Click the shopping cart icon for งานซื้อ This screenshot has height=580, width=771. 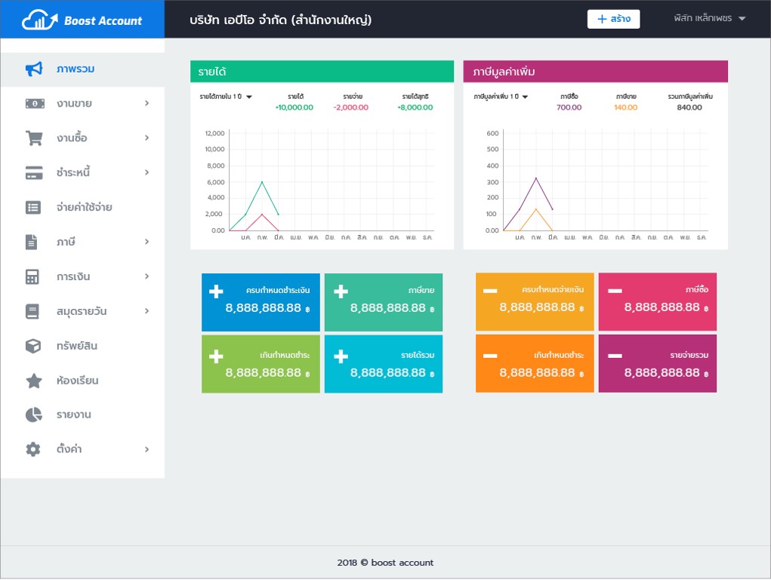33,138
